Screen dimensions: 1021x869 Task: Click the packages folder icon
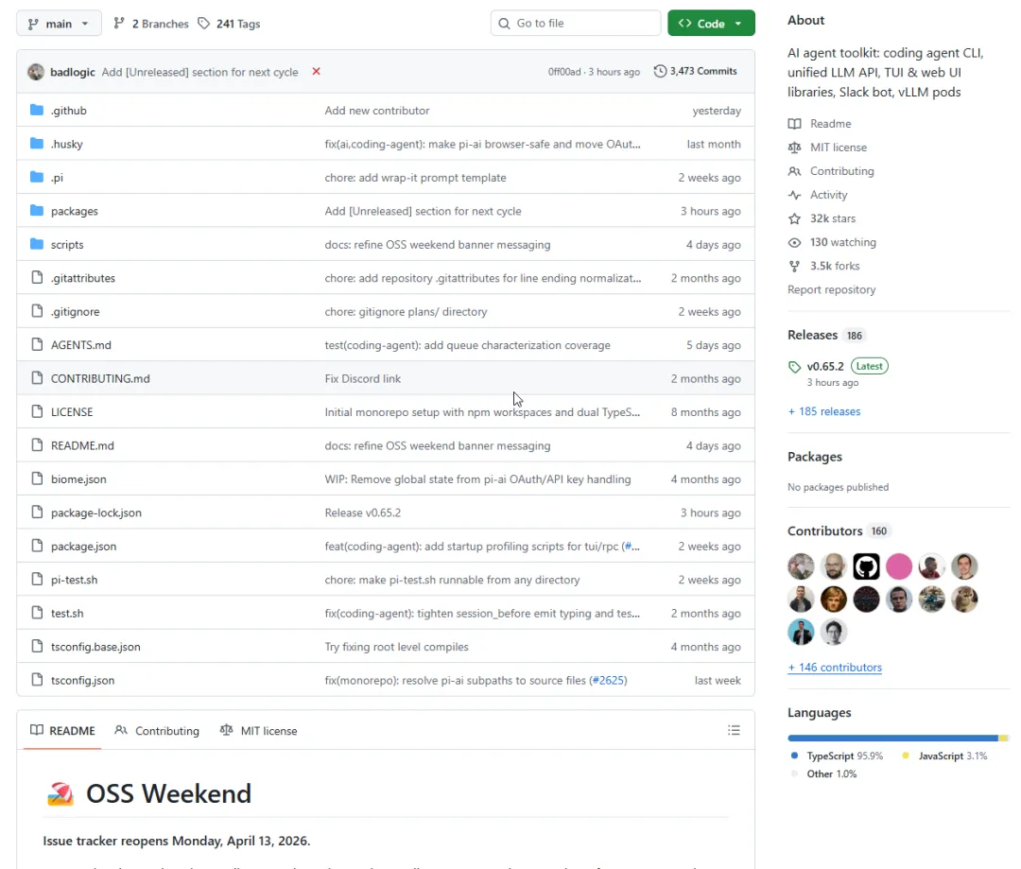click(37, 211)
